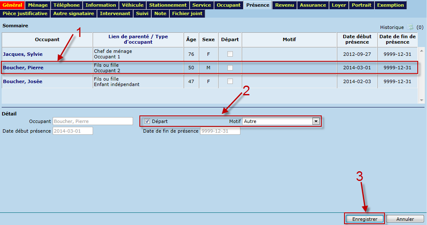
Task: Tick Départ checkbox for Boucher, Josée
Action: (230, 81)
